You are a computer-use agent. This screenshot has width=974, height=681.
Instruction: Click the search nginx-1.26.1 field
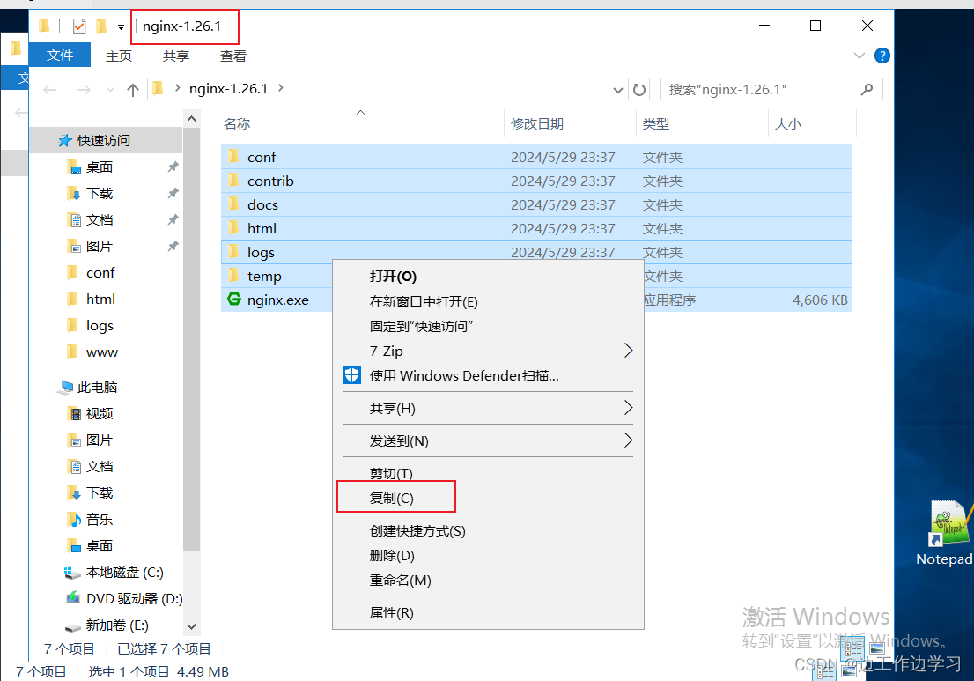[x=771, y=90]
